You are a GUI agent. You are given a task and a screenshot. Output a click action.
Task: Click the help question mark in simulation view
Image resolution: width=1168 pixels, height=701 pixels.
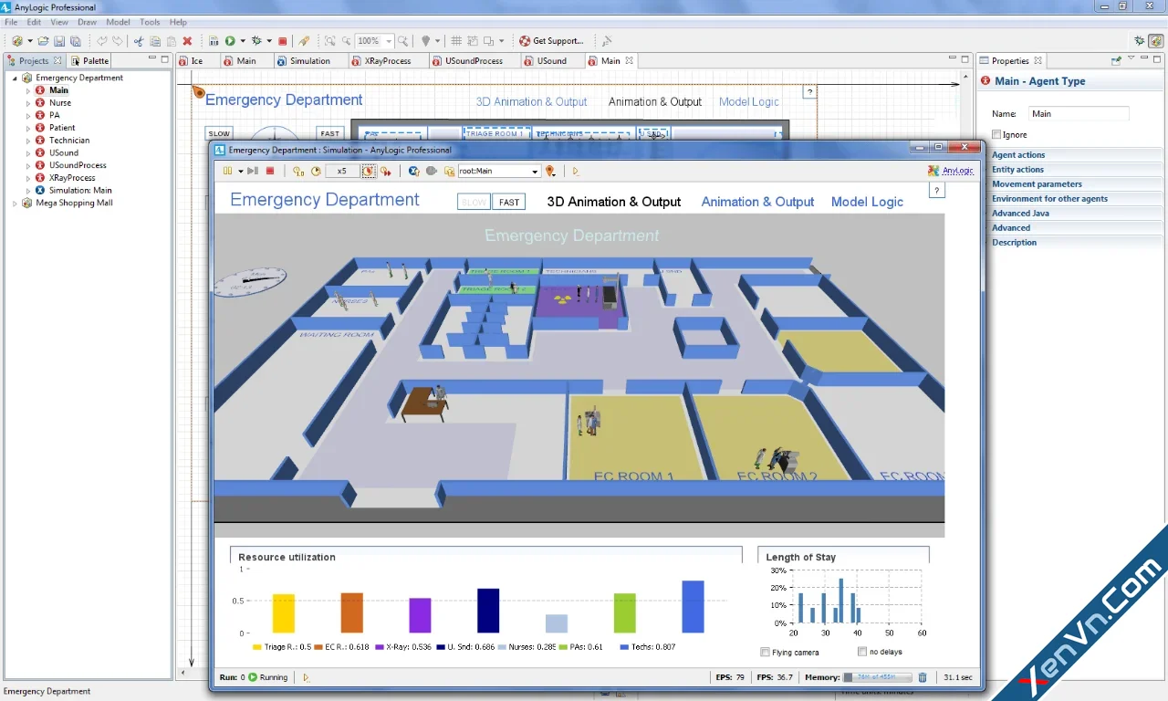click(x=937, y=190)
